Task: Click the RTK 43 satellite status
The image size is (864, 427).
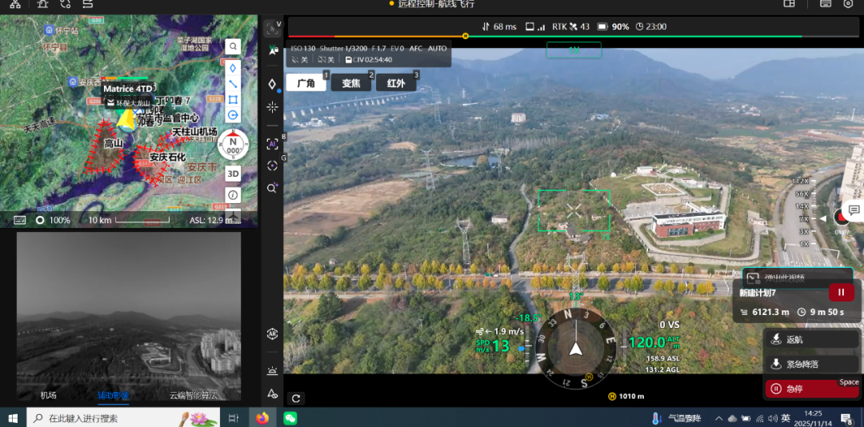Action: 571,26
